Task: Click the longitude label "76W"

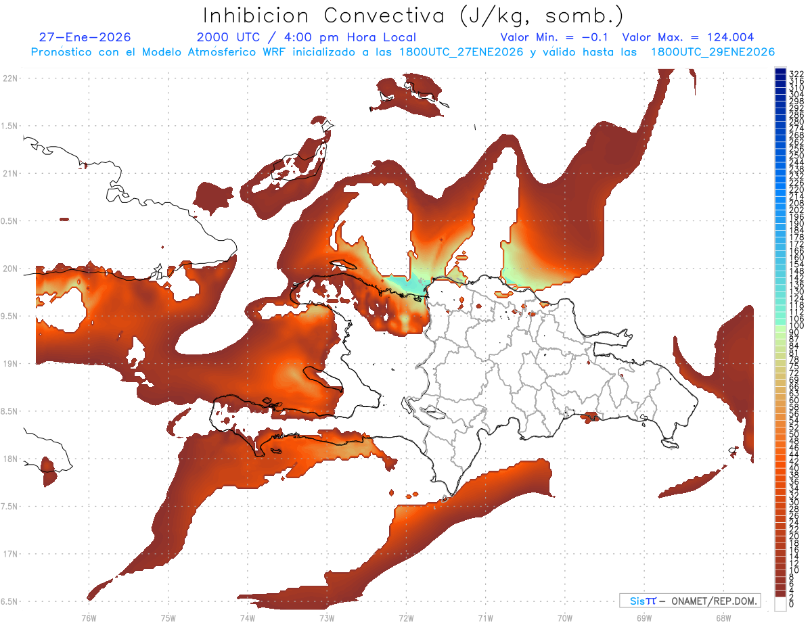Action: pyautogui.click(x=89, y=618)
